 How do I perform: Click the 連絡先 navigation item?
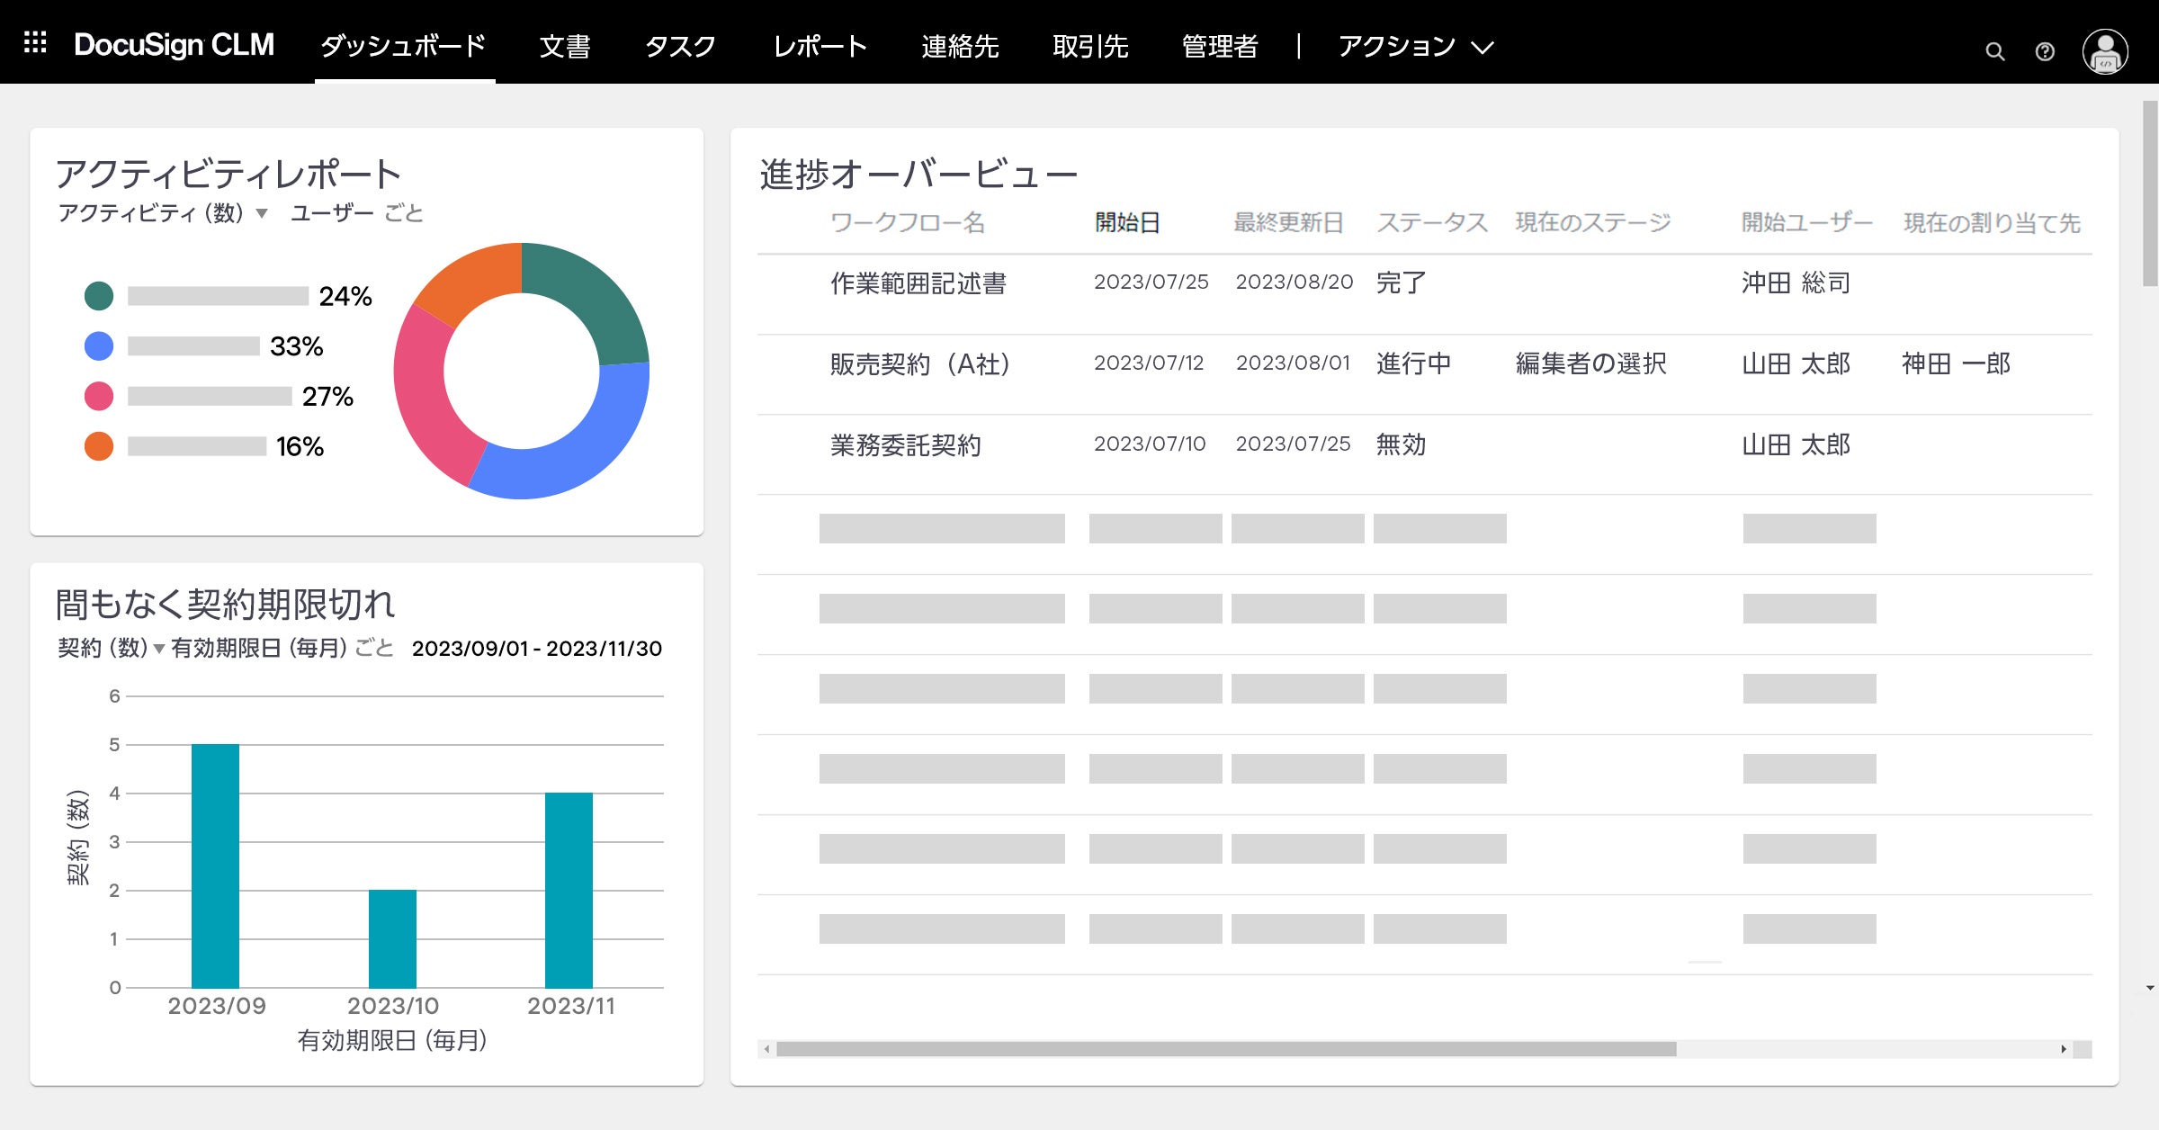960,48
